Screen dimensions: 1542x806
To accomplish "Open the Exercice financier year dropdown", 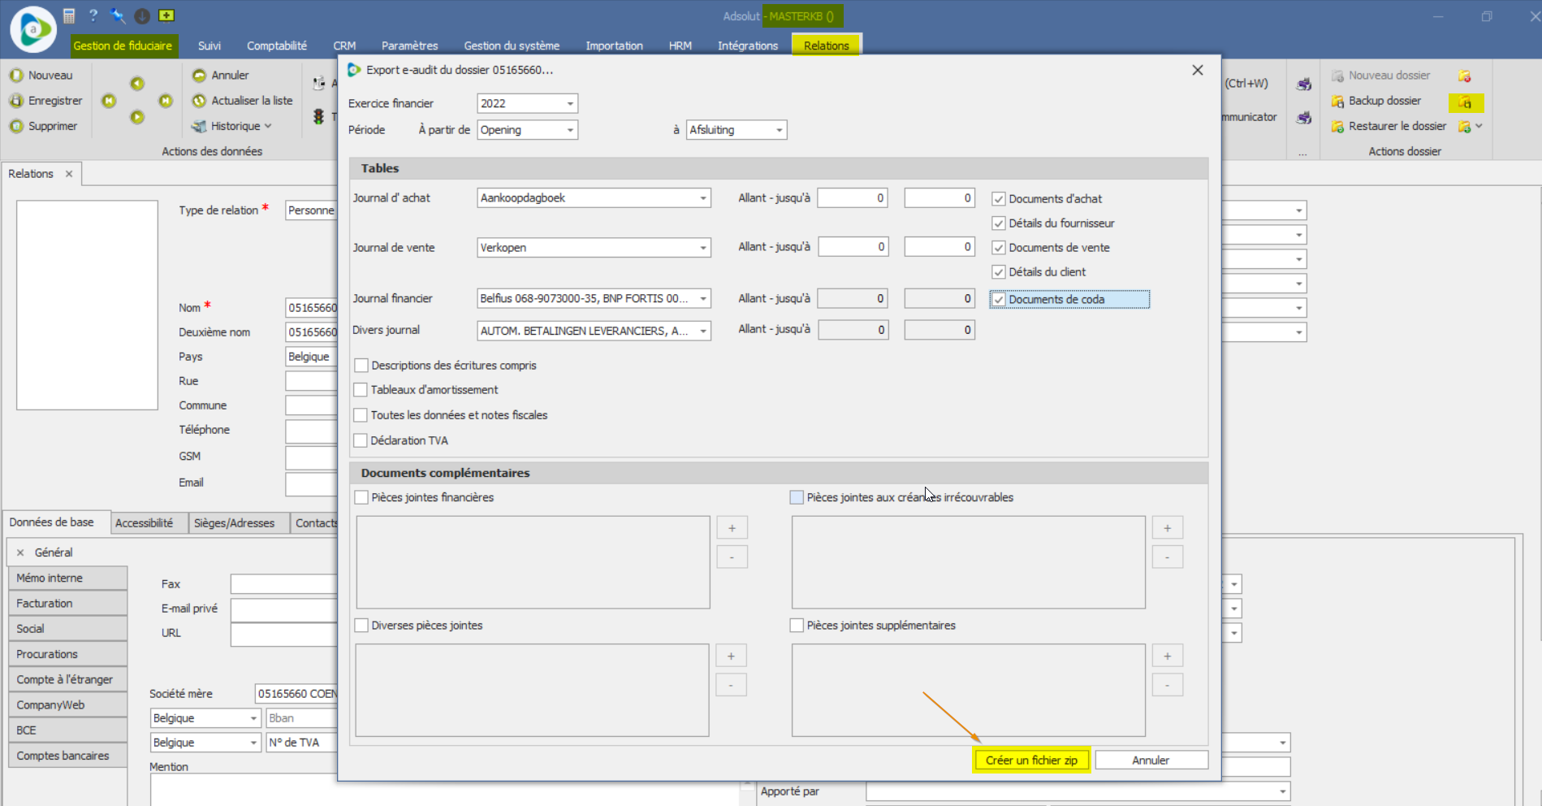I will (x=570, y=103).
